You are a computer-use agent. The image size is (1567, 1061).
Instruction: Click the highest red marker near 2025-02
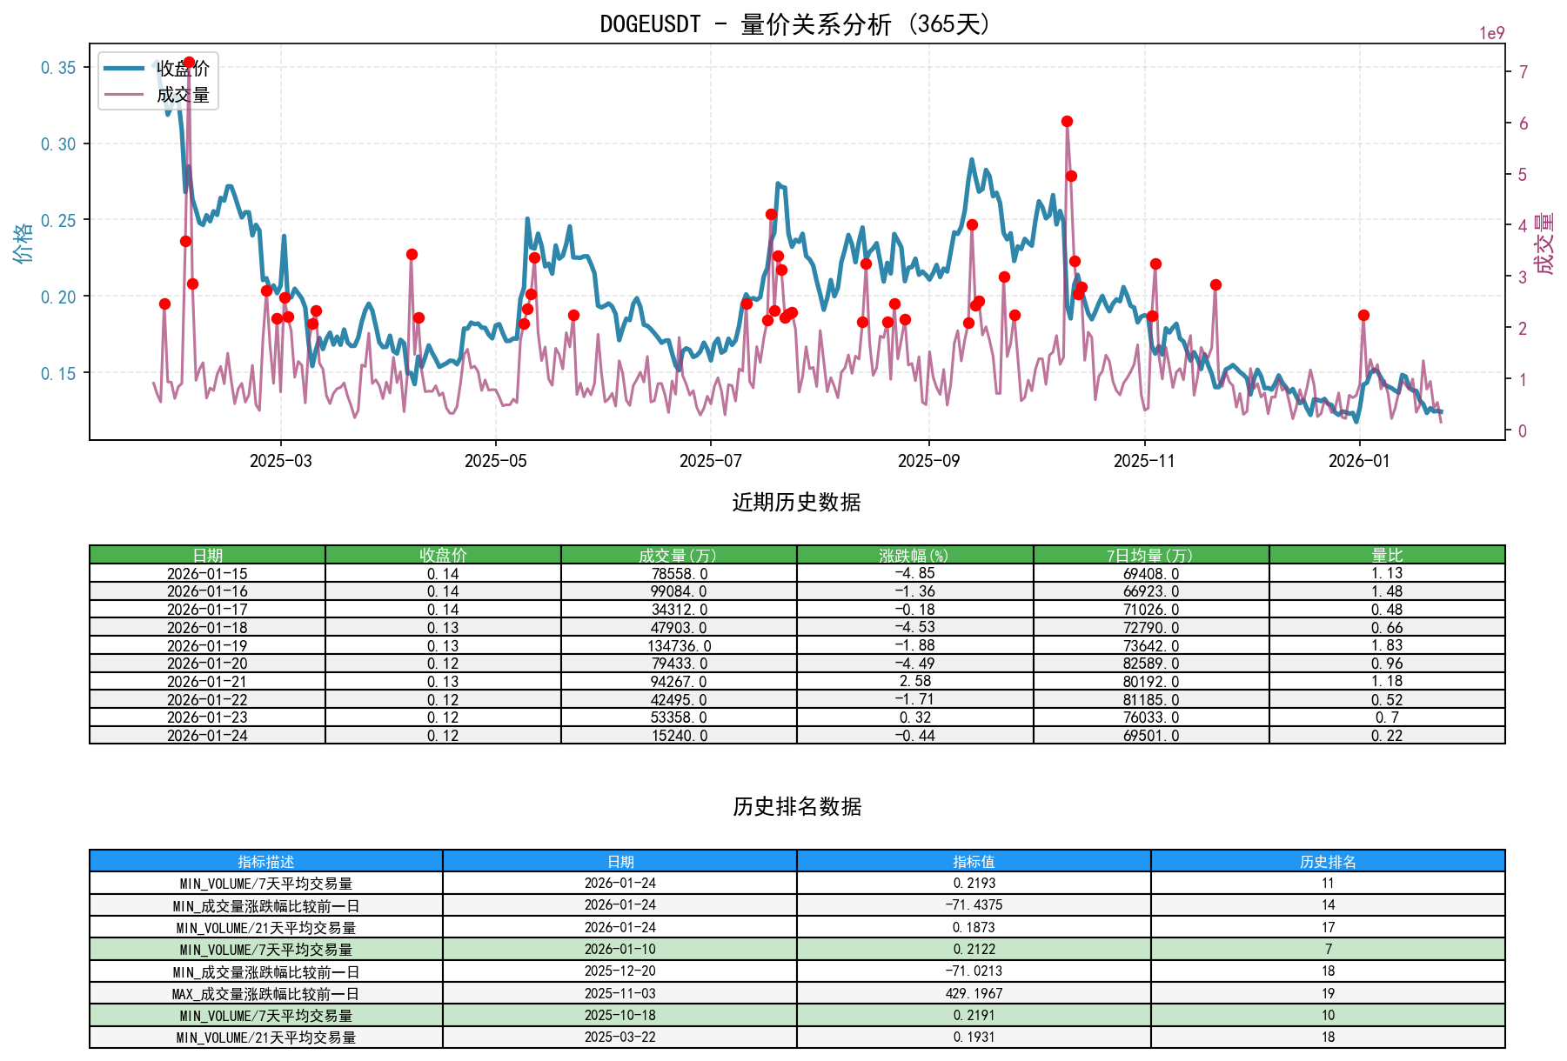click(188, 61)
